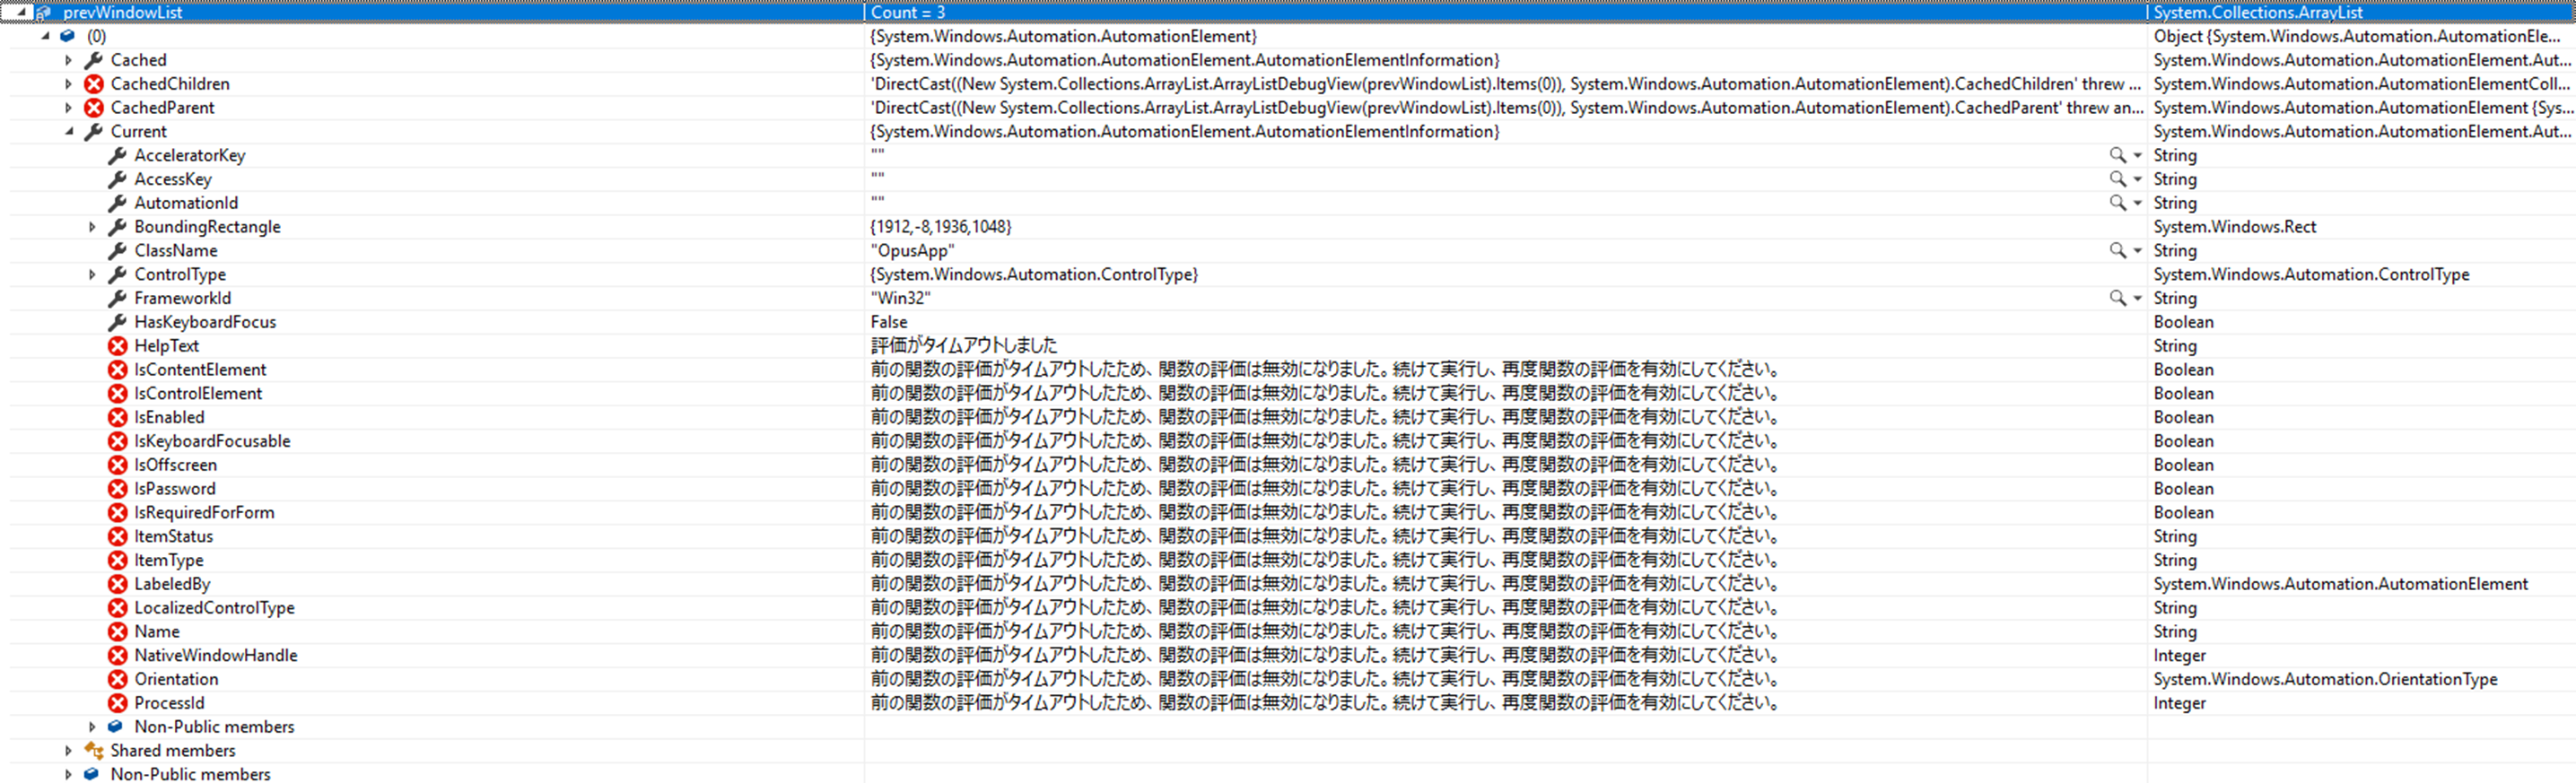Expand the CachedChildren node
Viewport: 2576px width, 783px height.
pos(69,84)
